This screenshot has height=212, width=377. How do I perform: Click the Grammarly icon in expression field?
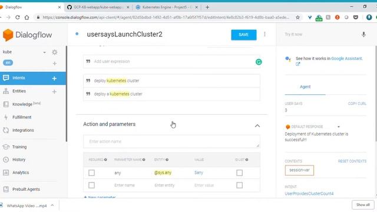click(x=259, y=62)
